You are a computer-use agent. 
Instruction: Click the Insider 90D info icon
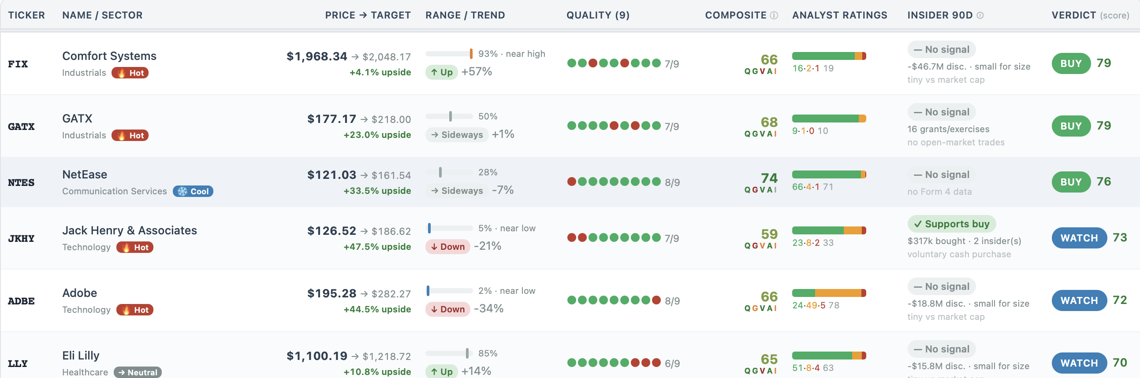coord(980,15)
